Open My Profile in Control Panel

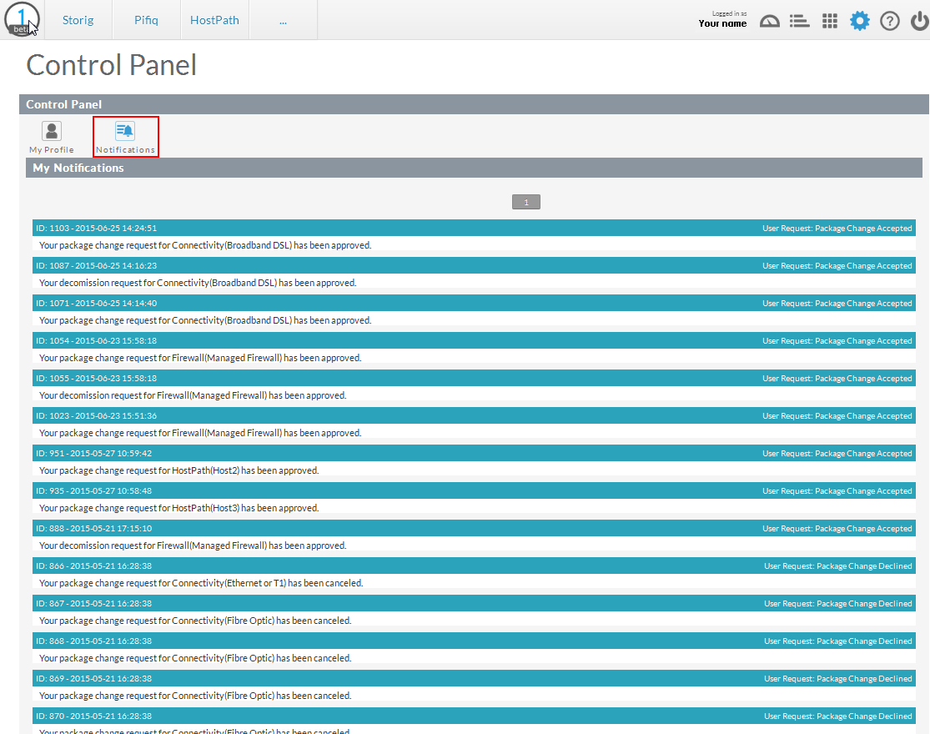[x=51, y=136]
